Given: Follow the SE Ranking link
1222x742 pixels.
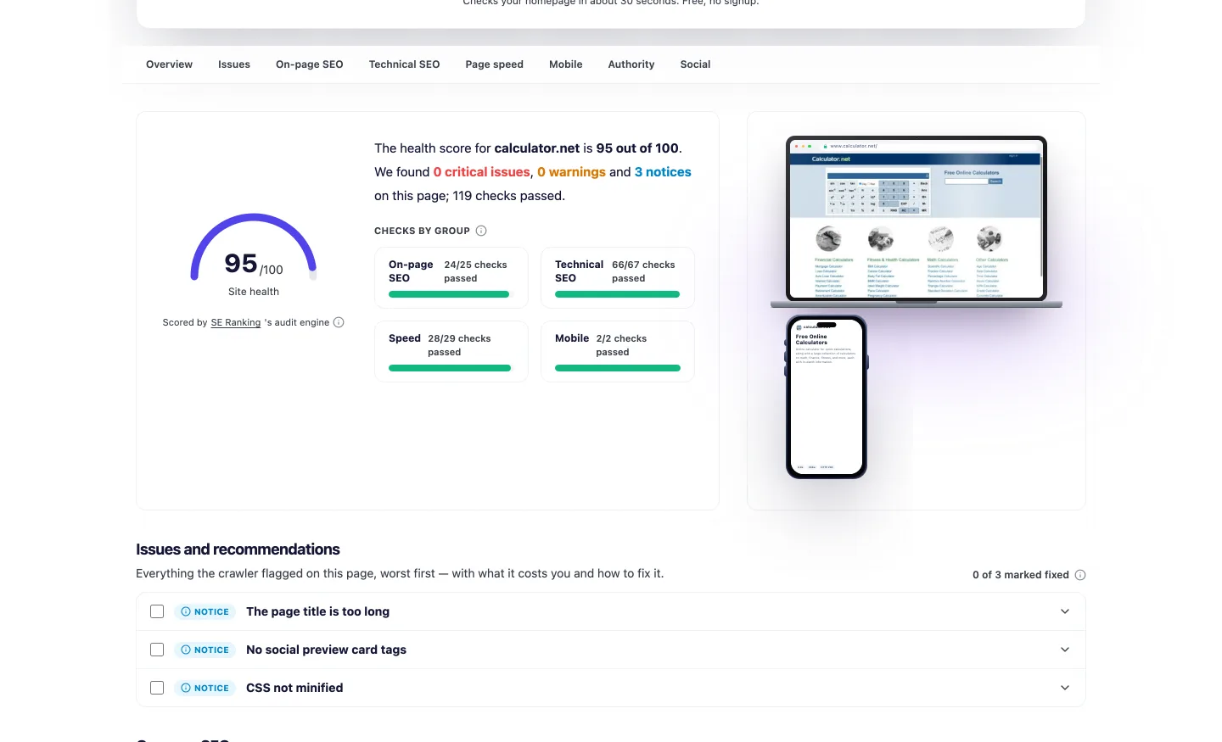Looking at the screenshot, I should (236, 322).
